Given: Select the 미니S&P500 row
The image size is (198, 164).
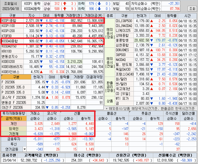Looking at the screenshot, I should coord(156,21).
